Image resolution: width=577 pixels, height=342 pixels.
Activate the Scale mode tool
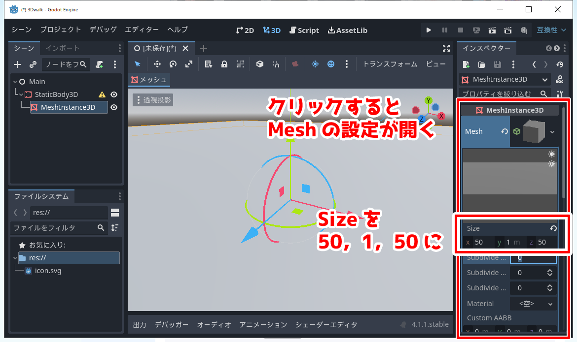point(189,64)
